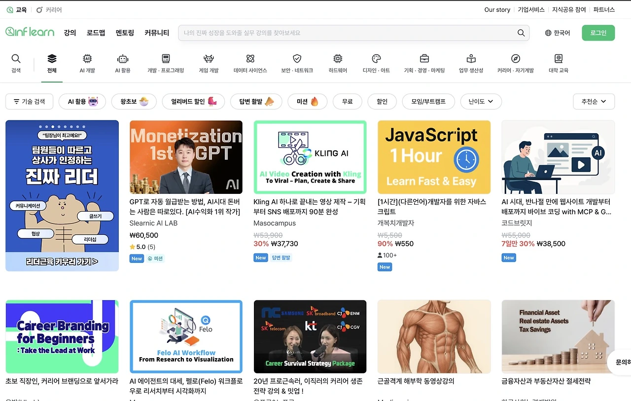The height and width of the screenshot is (401, 631).
Task: Click the globe icon next to 한국어
Action: [x=548, y=33]
